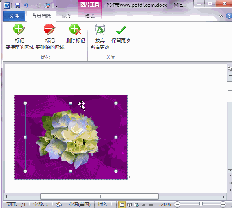The width and height of the screenshot is (232, 208).
Task: Choose the Delete Mark (删除标记) tool
Action: click(76, 34)
